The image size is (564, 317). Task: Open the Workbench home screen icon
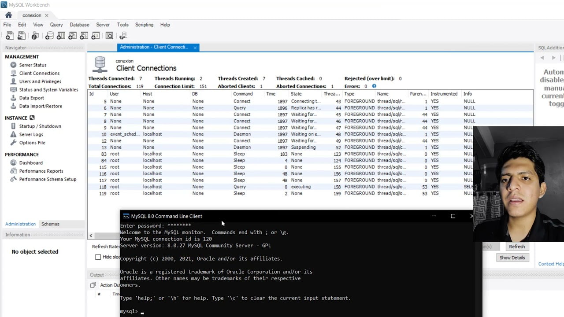(8, 15)
